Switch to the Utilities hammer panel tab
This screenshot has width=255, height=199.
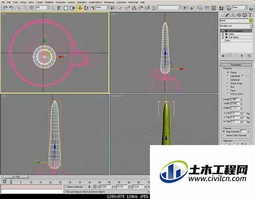click(x=250, y=15)
